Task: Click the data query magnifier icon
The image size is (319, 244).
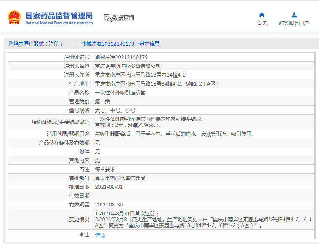Action: (108, 18)
